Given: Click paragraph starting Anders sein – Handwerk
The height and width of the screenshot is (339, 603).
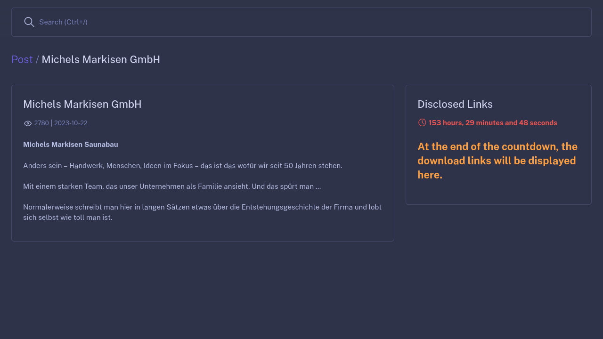Looking at the screenshot, I should click(x=183, y=166).
